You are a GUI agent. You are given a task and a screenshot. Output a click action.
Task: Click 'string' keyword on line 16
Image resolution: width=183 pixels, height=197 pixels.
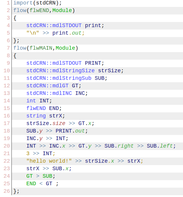(x=36, y=116)
